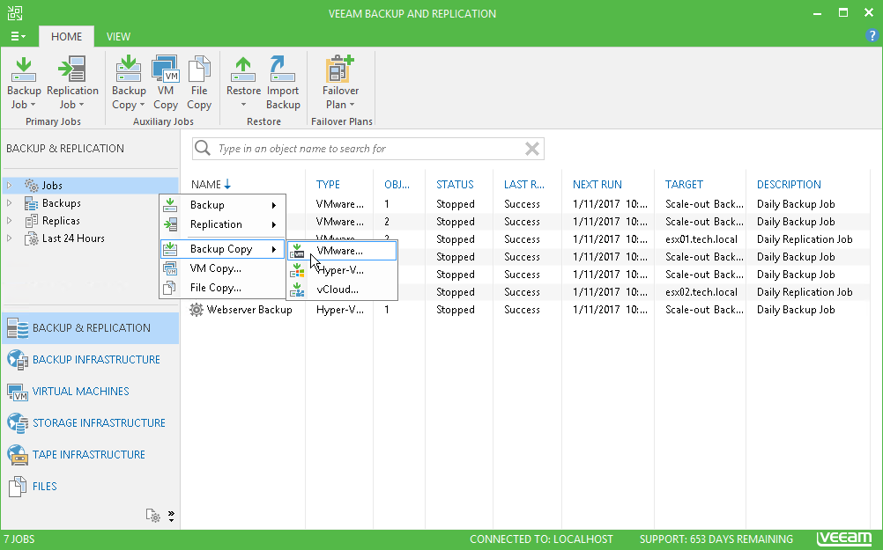Sort by the NEXT RUN column header
883x550 pixels.
coord(597,185)
